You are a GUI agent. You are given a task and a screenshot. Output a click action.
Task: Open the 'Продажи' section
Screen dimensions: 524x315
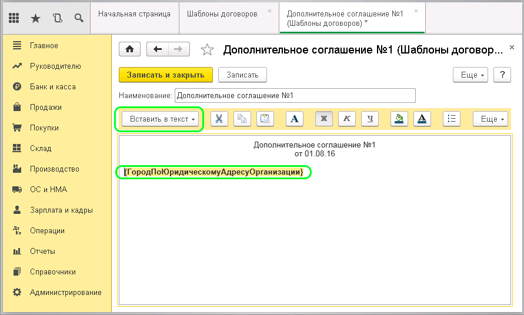pyautogui.click(x=57, y=107)
